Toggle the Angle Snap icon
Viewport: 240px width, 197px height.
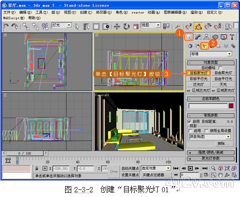pyautogui.click(x=198, y=27)
